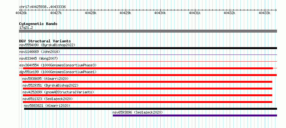This screenshot has height=128, width=286.
Task: Select the red nsv6511323 variant bar
Action: pos(147,102)
